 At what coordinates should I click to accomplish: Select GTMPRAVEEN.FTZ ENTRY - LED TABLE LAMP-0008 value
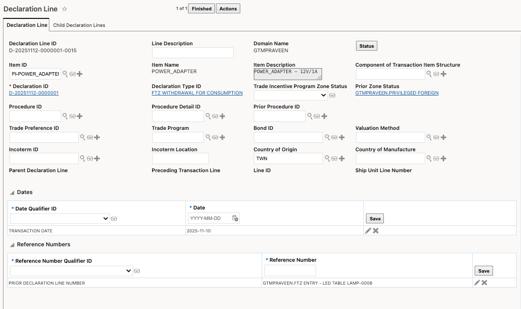pyautogui.click(x=317, y=283)
